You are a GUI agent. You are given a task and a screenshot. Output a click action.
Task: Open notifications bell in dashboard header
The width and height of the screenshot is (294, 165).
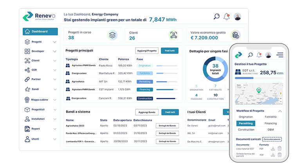227,16
